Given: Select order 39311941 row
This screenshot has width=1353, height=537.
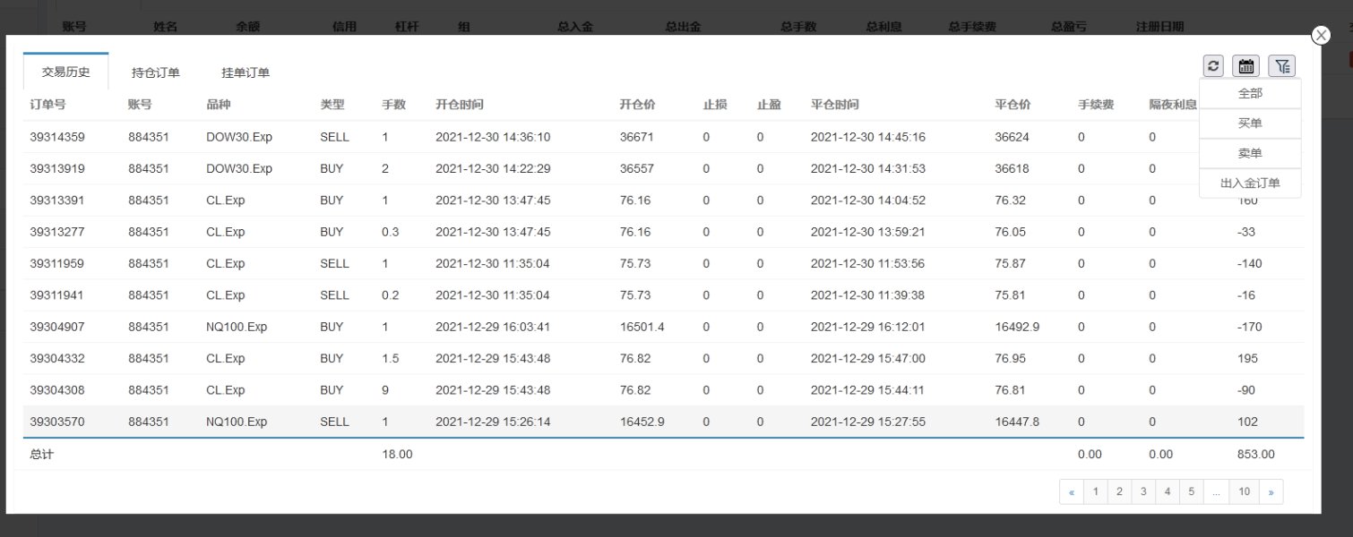Looking at the screenshot, I should 663,295.
